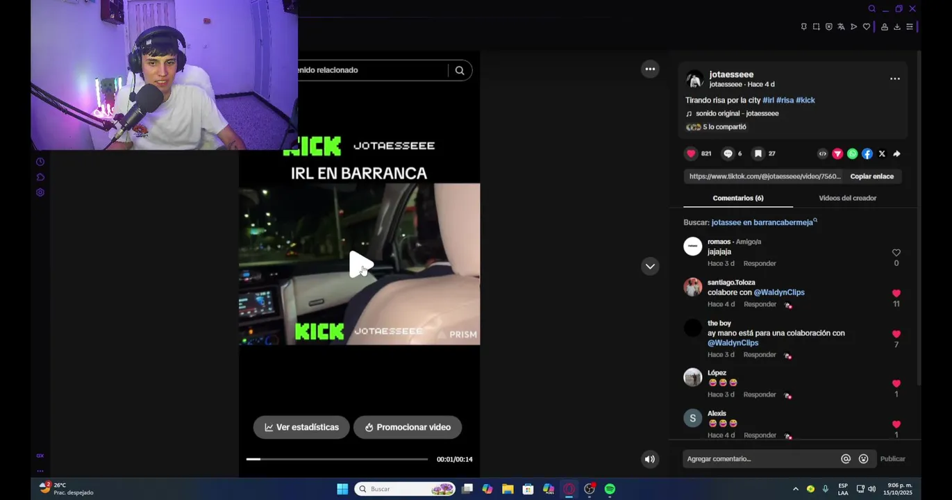Click the taskbar Buscar search box
The image size is (952, 500).
click(x=406, y=489)
